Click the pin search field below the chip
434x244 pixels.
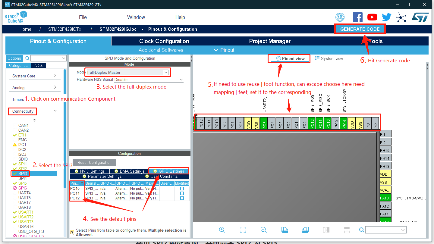click(x=386, y=230)
